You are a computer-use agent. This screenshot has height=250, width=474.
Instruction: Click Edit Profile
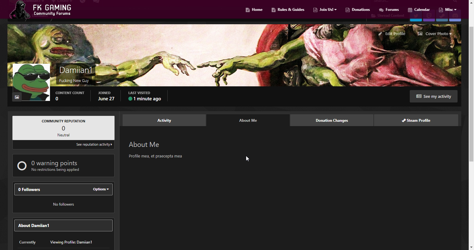tap(392, 34)
